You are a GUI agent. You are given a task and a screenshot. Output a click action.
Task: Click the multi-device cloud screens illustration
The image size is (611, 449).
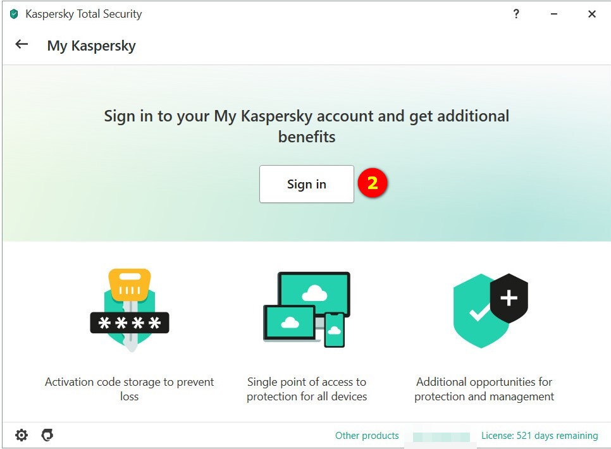[306, 310]
